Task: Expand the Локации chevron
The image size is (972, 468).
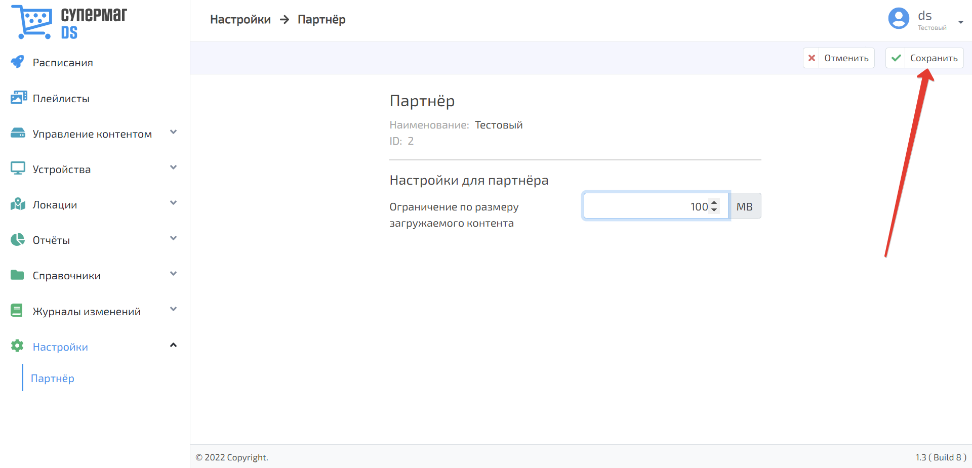Action: coord(173,203)
